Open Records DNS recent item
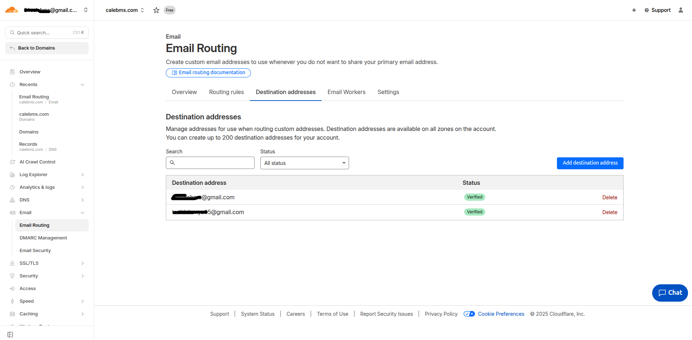The width and height of the screenshot is (692, 340). (x=38, y=146)
